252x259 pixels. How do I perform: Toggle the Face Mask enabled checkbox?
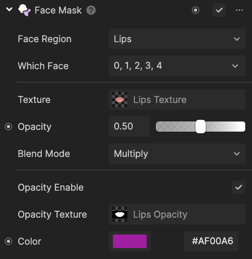click(219, 10)
